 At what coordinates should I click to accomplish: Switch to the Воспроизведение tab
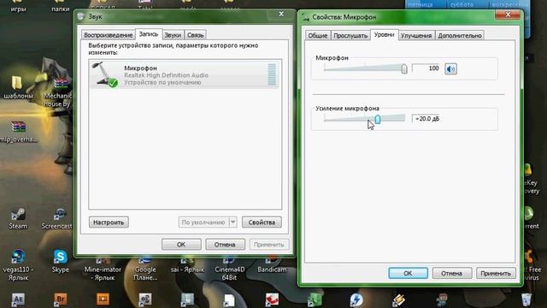[x=109, y=35]
